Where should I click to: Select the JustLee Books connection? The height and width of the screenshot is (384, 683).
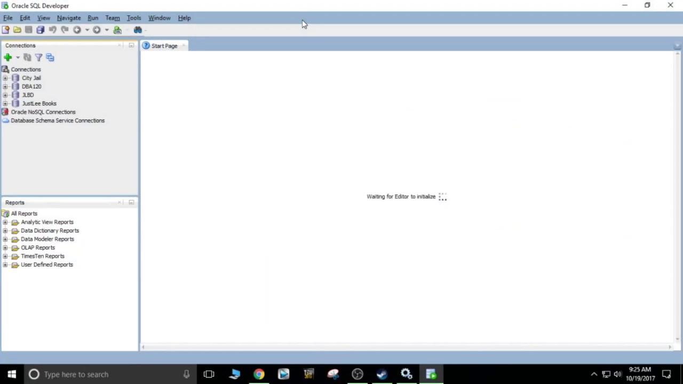pyautogui.click(x=39, y=103)
